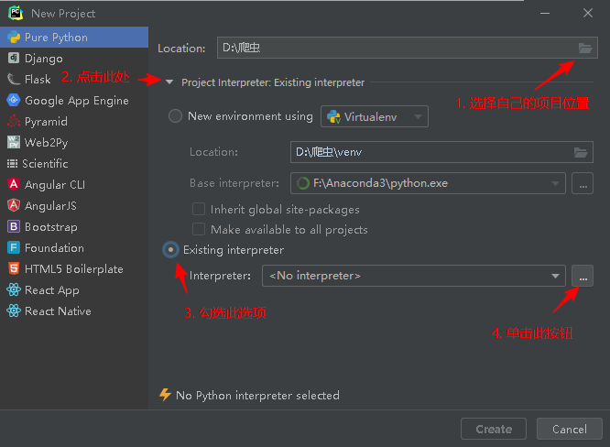Click the React Native project icon
The image size is (610, 447).
click(14, 311)
